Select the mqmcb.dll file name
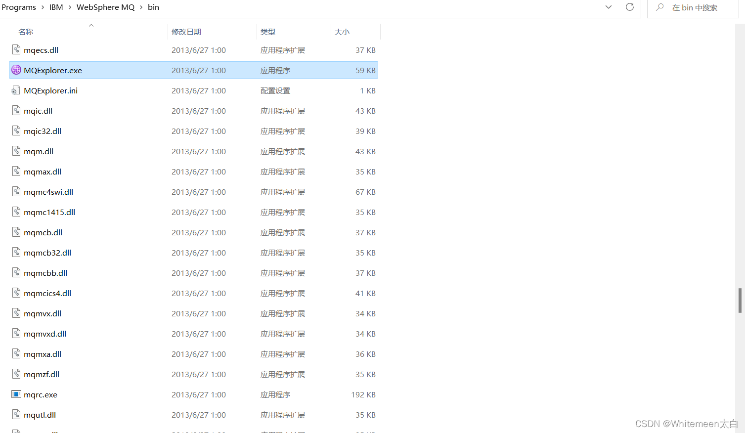 click(x=43, y=232)
